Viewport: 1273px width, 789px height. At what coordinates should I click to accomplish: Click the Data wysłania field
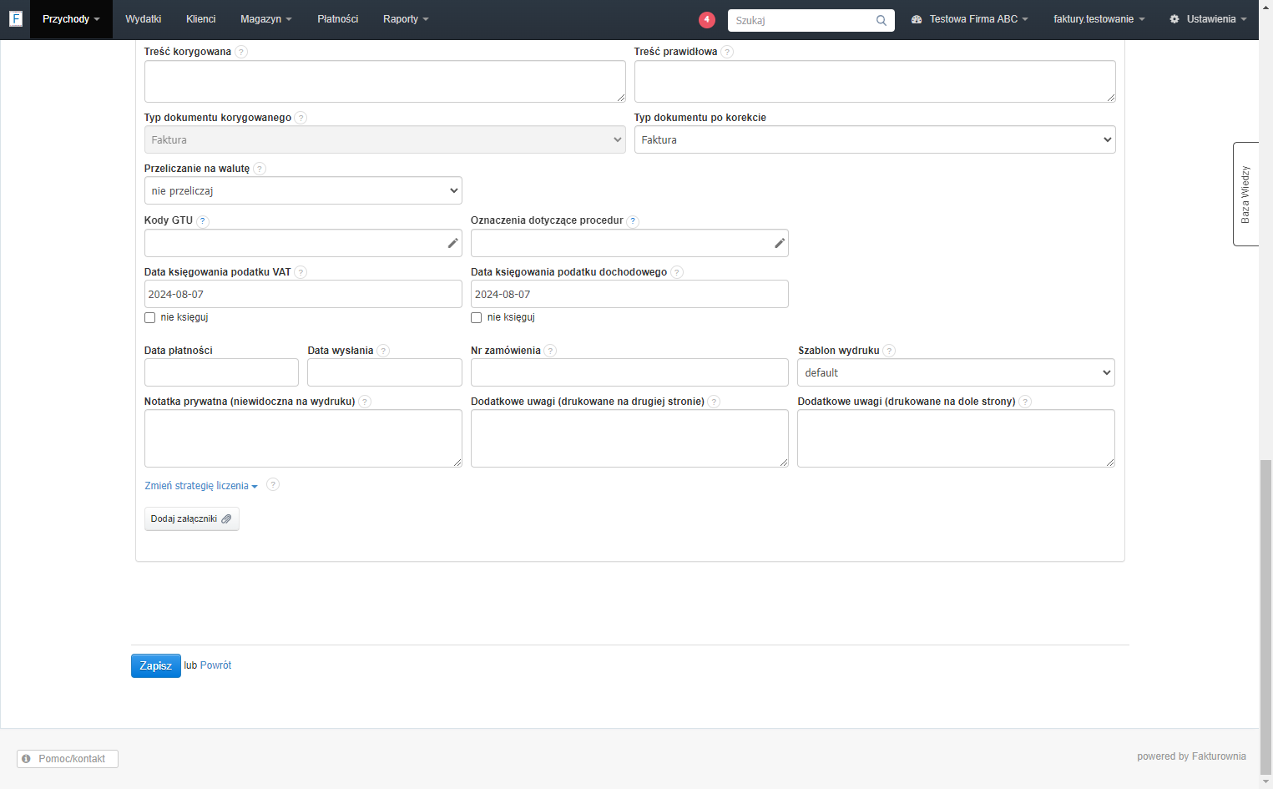(385, 372)
